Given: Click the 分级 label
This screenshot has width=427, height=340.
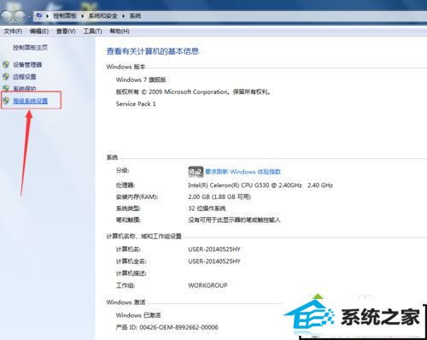Looking at the screenshot, I should coord(122,171).
